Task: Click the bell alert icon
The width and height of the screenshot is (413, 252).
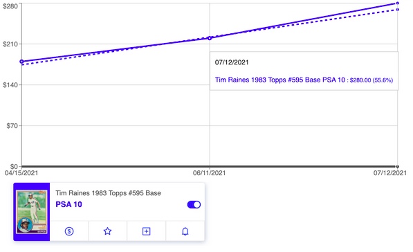Action: pos(185,231)
